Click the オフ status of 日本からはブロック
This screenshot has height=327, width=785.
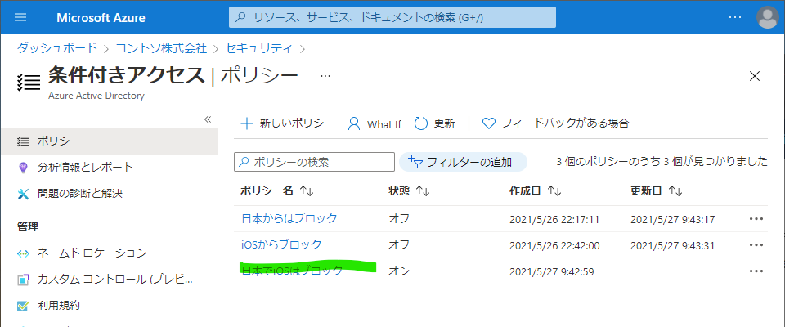click(399, 219)
